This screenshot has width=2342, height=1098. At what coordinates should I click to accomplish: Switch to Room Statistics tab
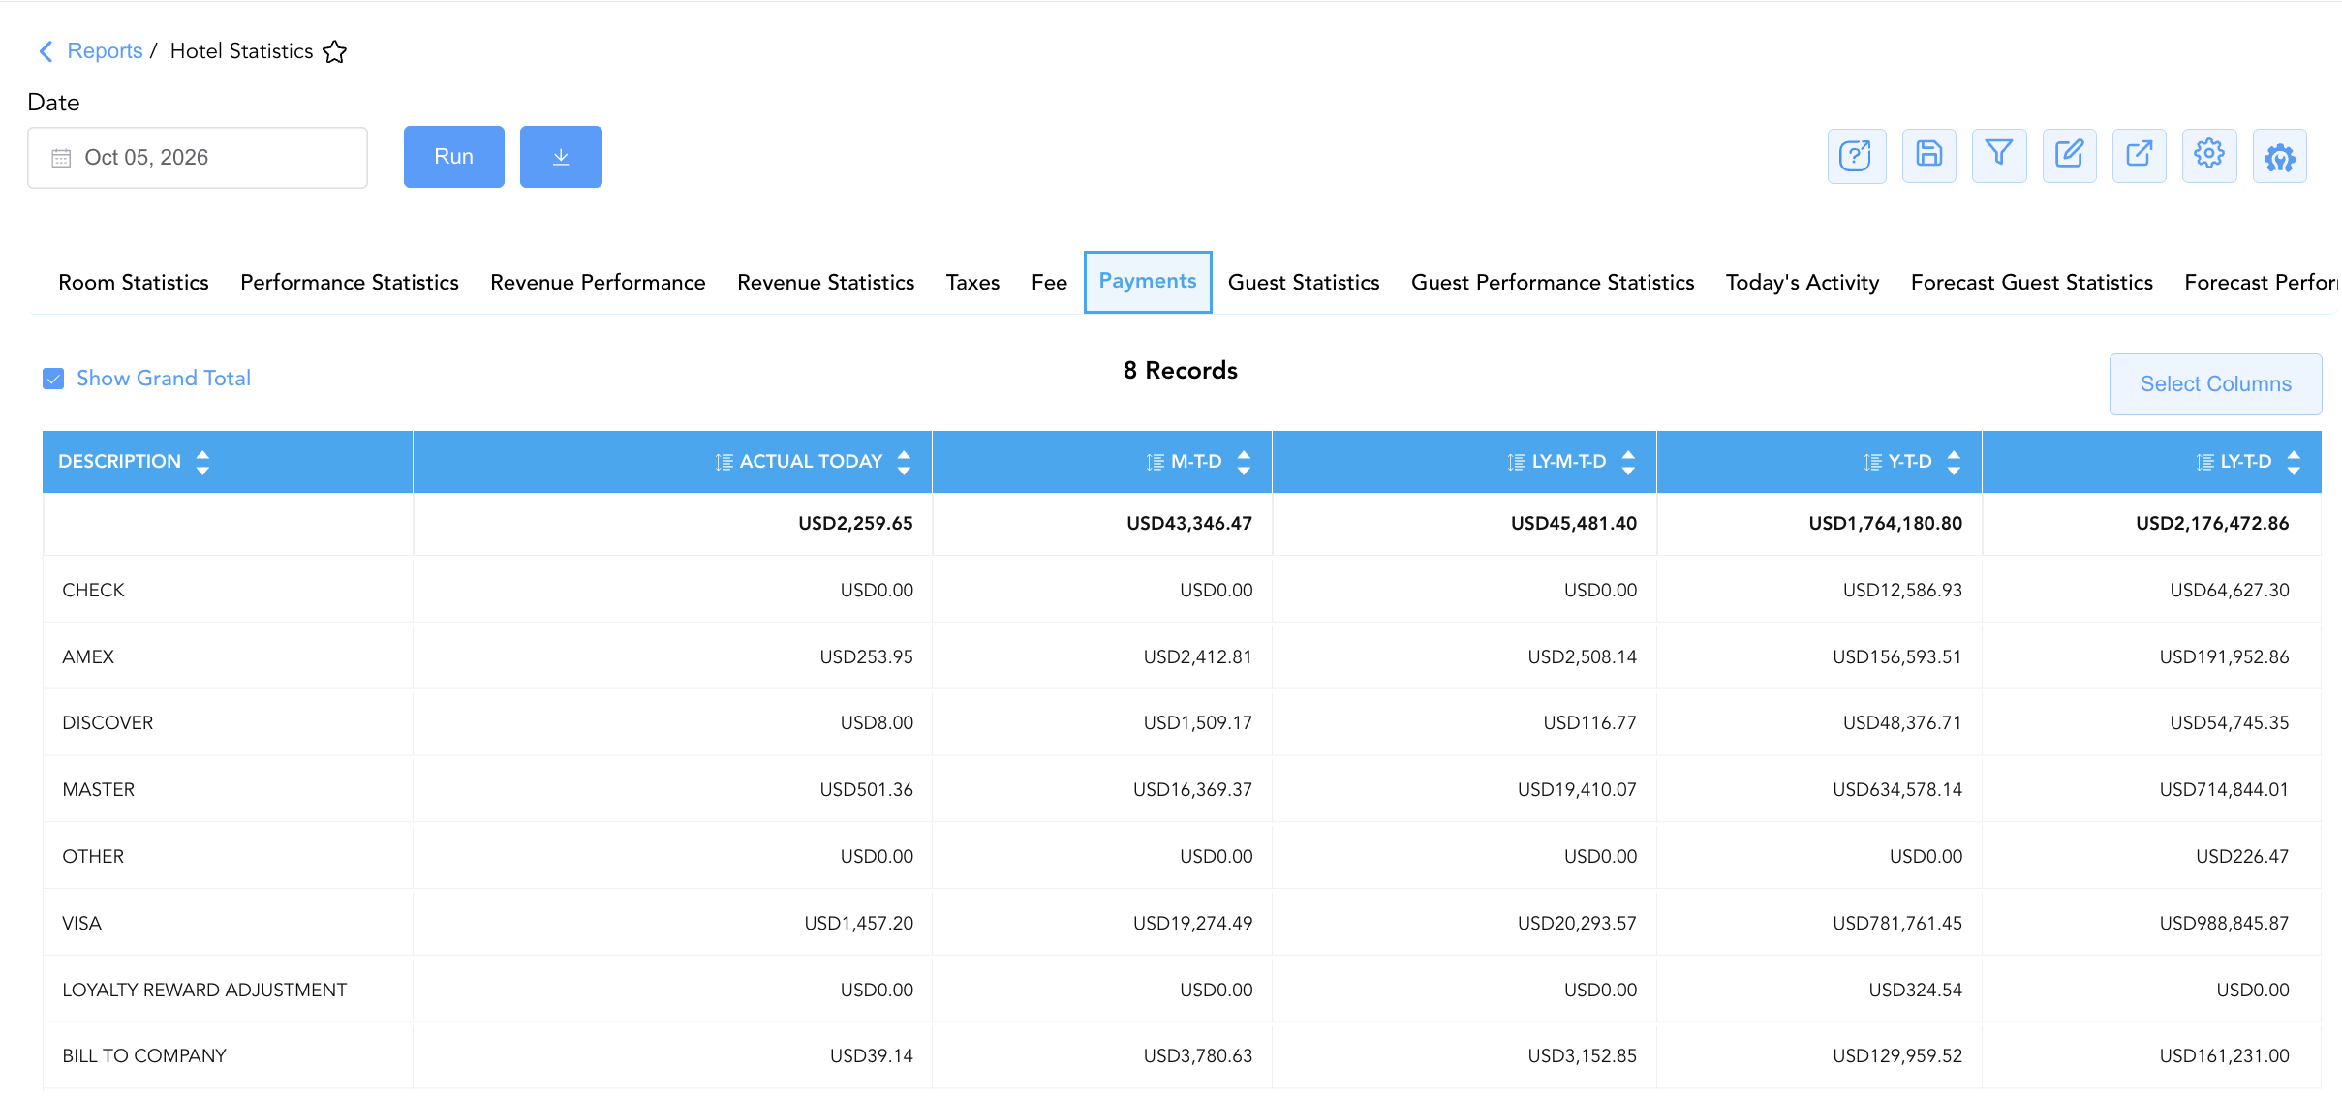click(x=134, y=282)
